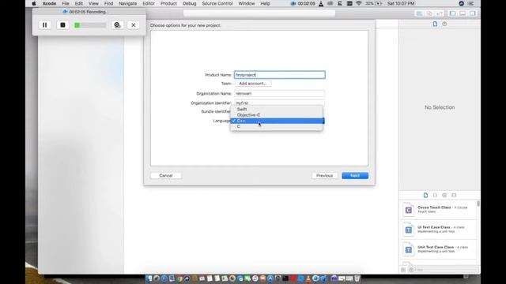Show the File inspector tab

coord(435,24)
